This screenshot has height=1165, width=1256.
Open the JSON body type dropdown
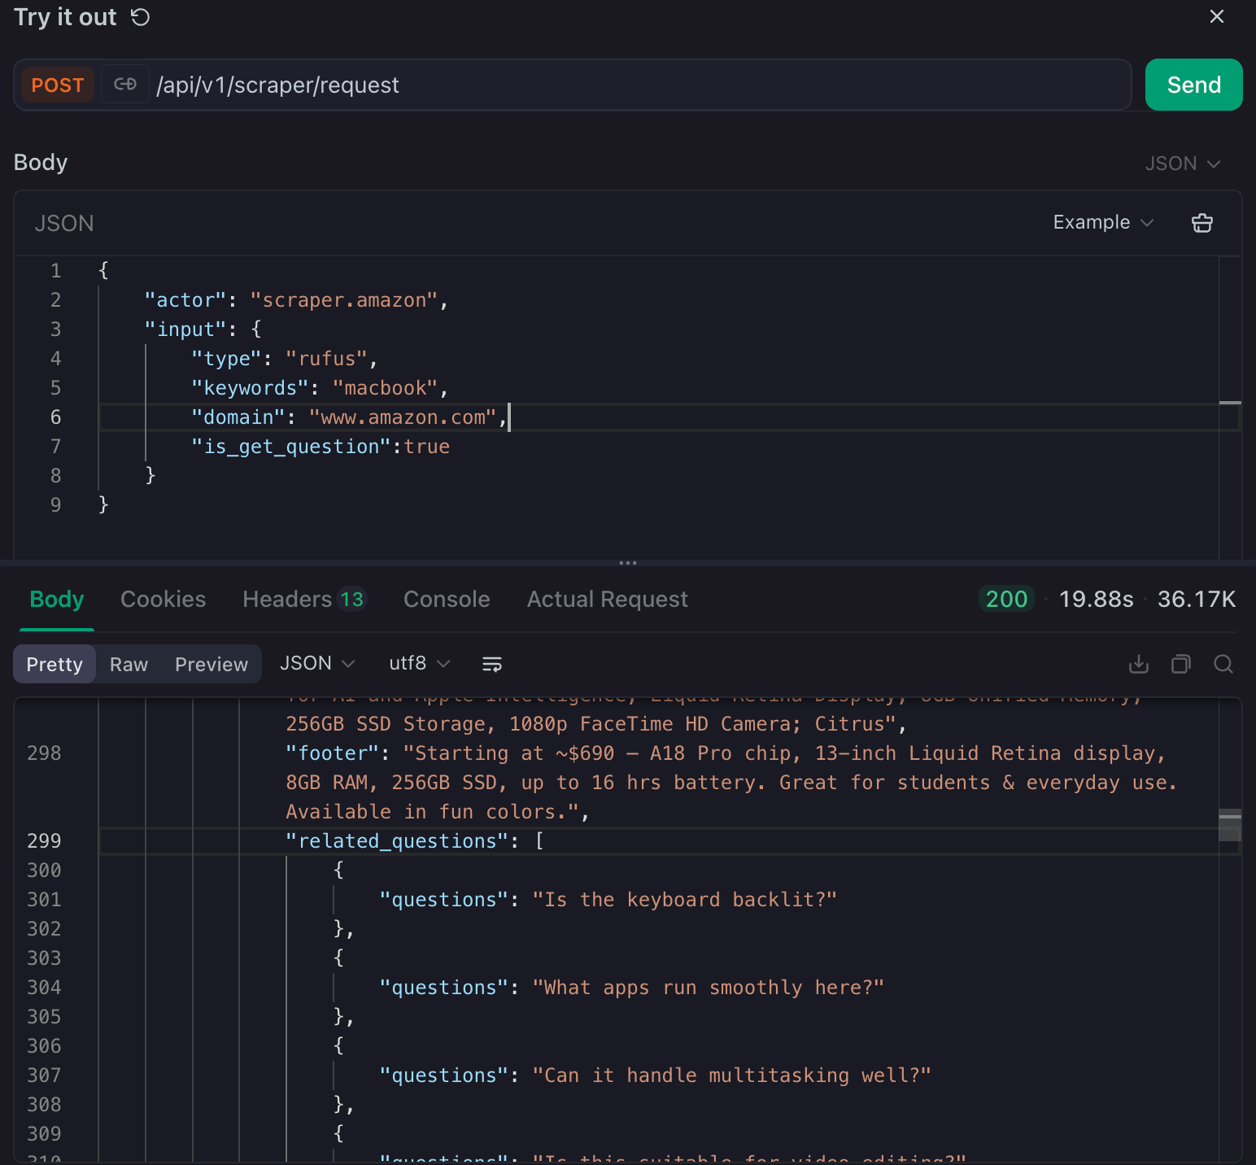coord(1183,164)
